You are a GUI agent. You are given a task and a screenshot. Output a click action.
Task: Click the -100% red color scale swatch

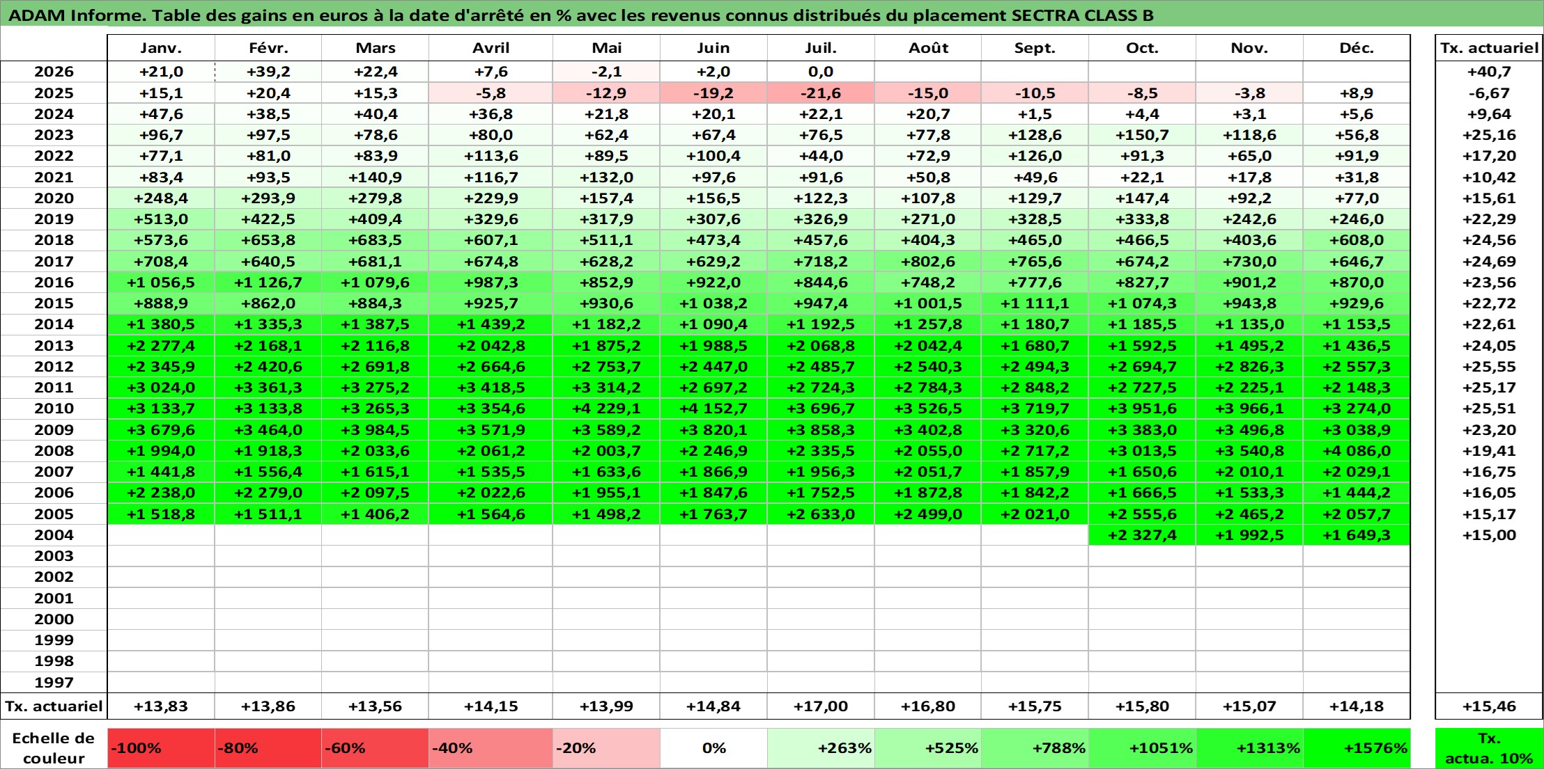(161, 748)
